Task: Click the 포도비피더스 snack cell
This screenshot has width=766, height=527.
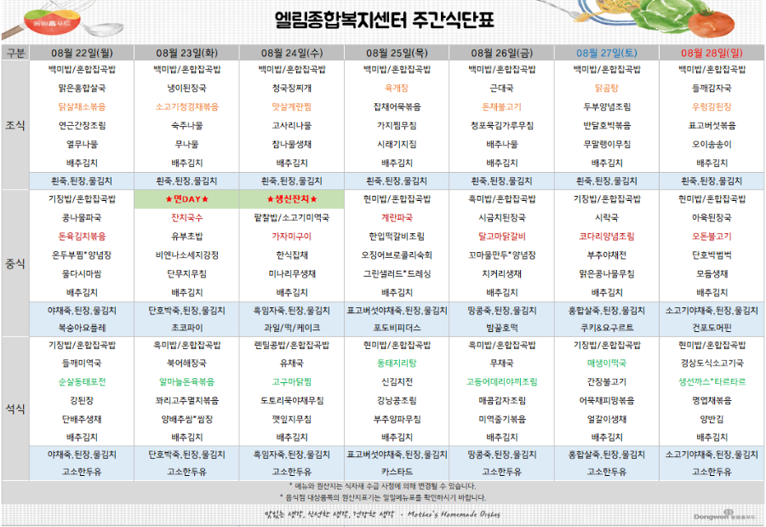Action: [x=397, y=328]
